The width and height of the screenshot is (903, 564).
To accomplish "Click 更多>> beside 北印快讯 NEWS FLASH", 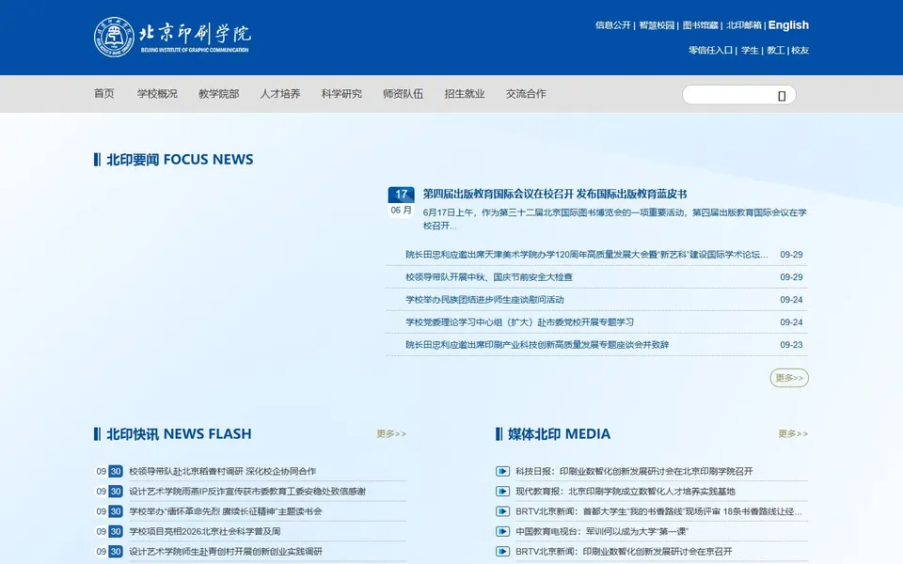I will pos(391,434).
